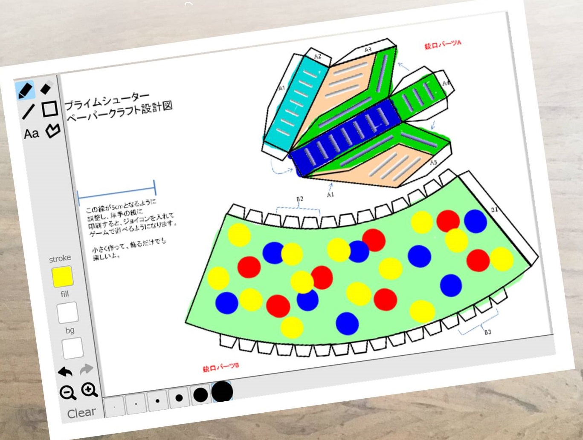Screen dimensions: 583x440
Task: Click the A3 label on canvas
Action: [x=368, y=50]
